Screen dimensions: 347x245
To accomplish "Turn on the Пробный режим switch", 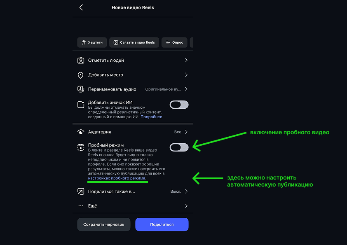I will [179, 147].
